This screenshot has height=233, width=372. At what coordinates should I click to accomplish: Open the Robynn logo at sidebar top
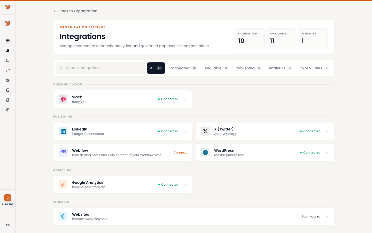pos(7,7)
